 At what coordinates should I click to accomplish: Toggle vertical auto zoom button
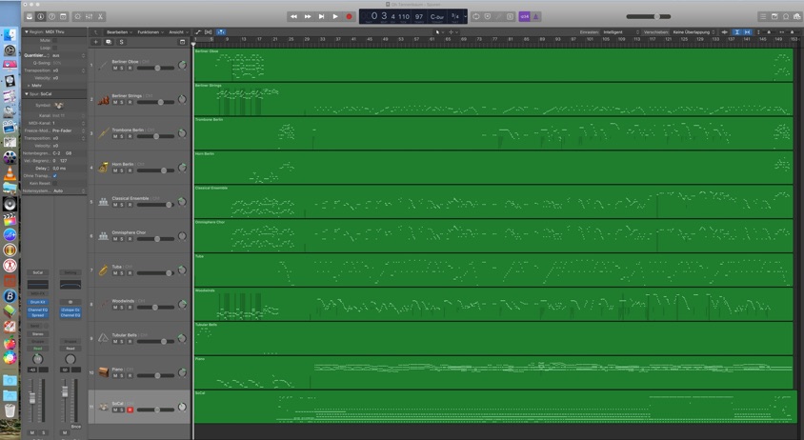point(736,31)
